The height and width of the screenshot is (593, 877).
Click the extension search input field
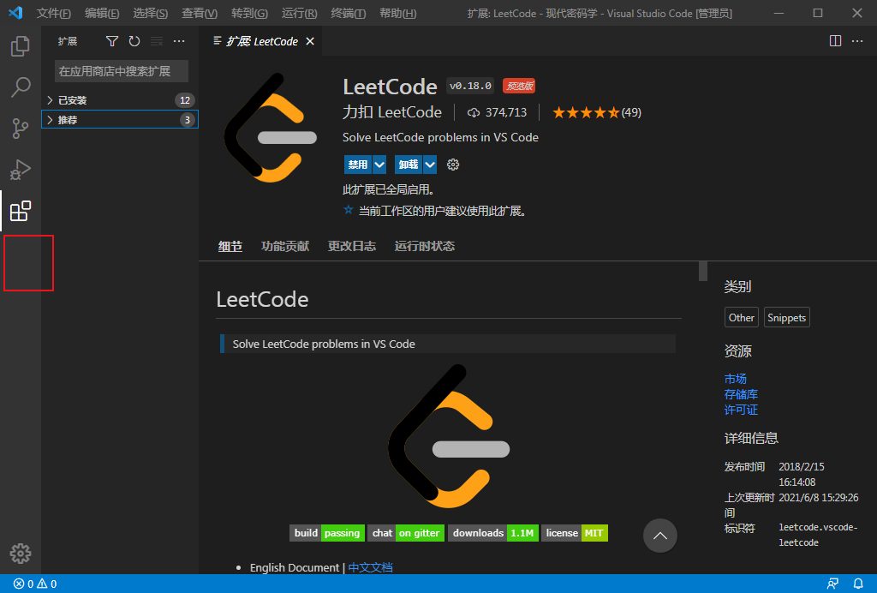(122, 71)
